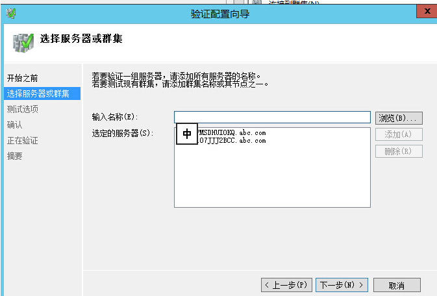Select server entry ending 07JJJ2BCC.abc.com
This screenshot has height=296, width=437.
point(232,140)
